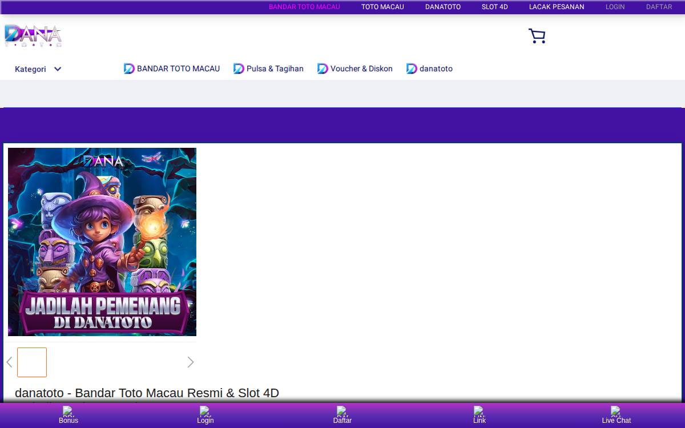The height and width of the screenshot is (428, 685).
Task: Select the highlighted gallery thumbnail
Action: [x=32, y=362]
